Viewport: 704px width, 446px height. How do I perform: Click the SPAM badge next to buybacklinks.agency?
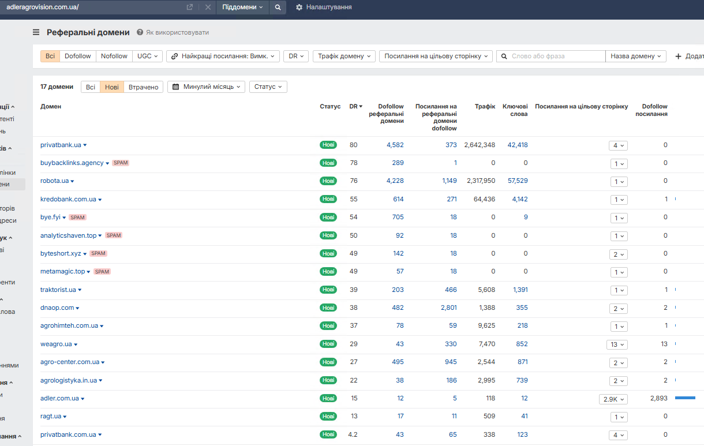[121, 163]
